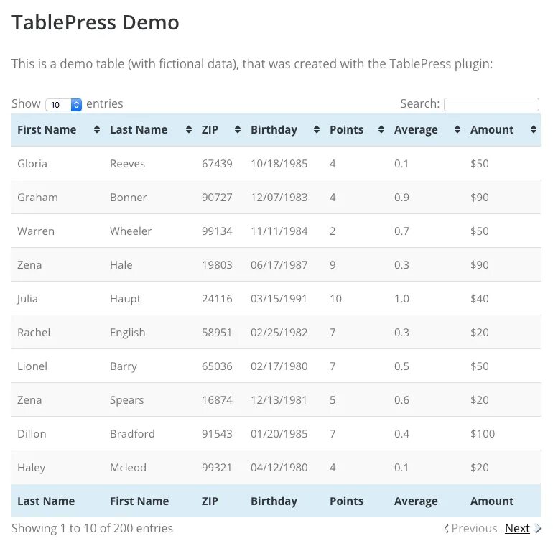The width and height of the screenshot is (553, 541).
Task: Click the Average column sort arrows
Action: (x=457, y=129)
